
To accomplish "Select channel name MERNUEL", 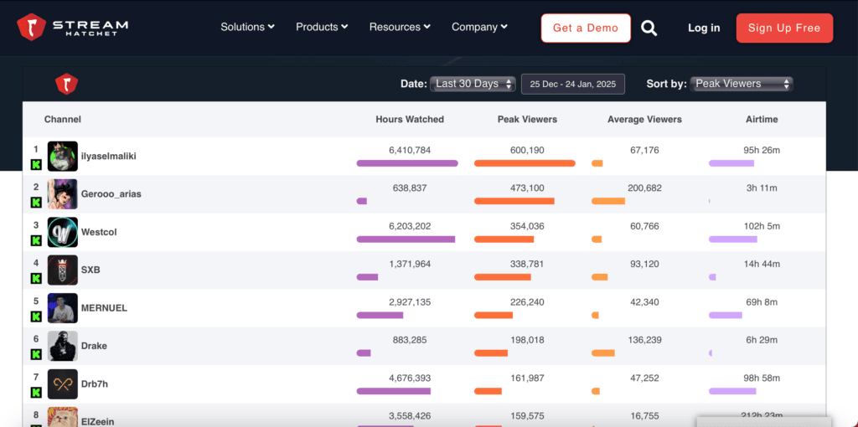I will point(104,308).
